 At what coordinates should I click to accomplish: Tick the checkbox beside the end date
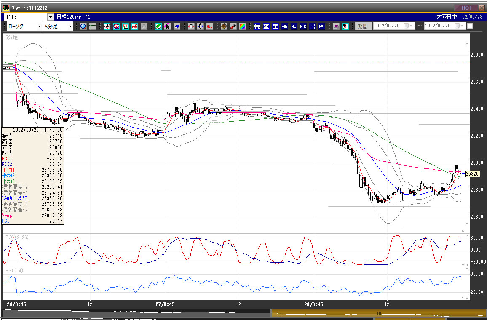[x=470, y=26]
